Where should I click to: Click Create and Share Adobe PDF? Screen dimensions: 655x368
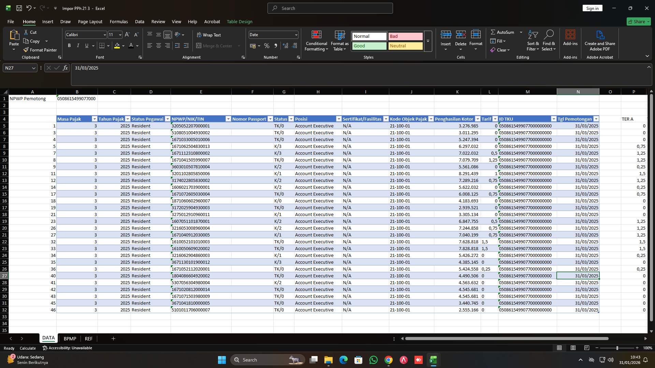point(600,40)
